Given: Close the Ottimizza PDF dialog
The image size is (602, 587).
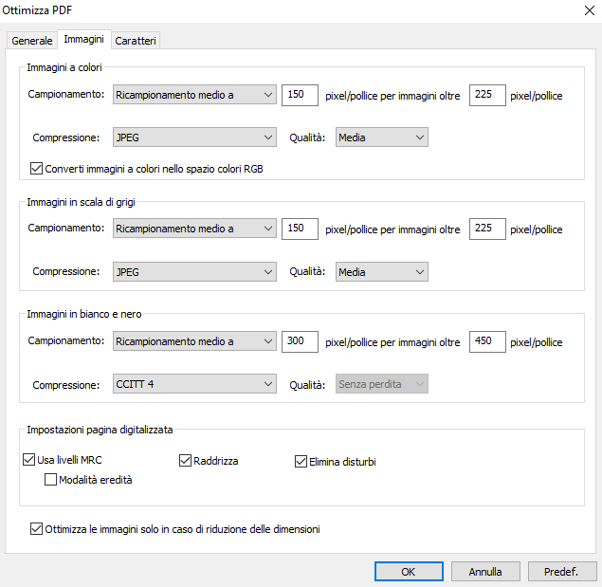Looking at the screenshot, I should [590, 10].
